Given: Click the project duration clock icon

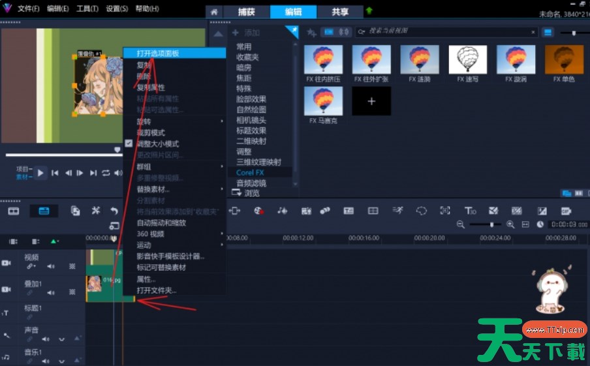Looking at the screenshot, I should (540, 224).
